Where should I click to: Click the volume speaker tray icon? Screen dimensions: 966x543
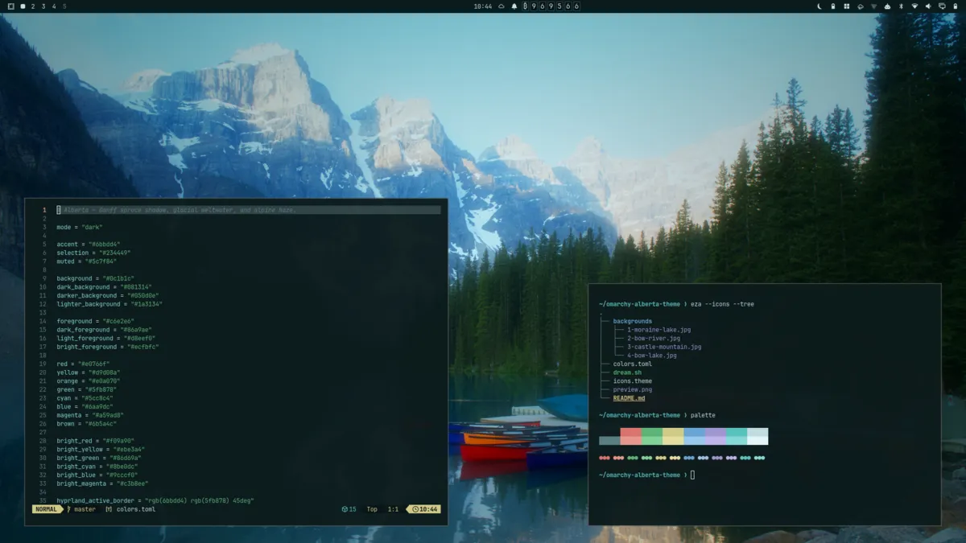tap(928, 6)
